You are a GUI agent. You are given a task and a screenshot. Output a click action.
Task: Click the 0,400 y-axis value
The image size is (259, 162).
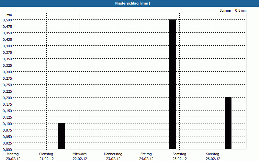tap(7, 46)
